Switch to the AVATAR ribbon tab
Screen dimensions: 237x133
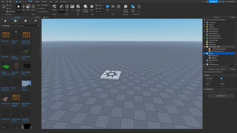pyautogui.click(x=44, y=1)
